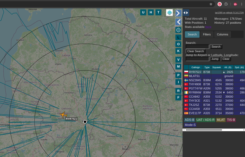Screen dimensions: 245x157
Task: Click the settings gear icon on map
Action: click(x=178, y=30)
